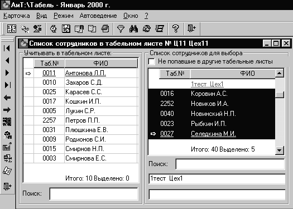Screen dimensions: 293x209
Task: Click the funnel filter icon
Action: tap(121, 29)
